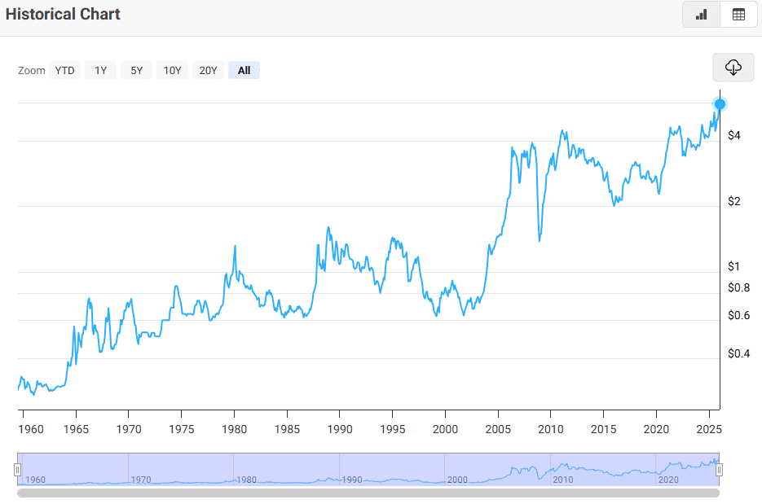Click the cloud download icon
This screenshot has width=762, height=504.
(733, 68)
